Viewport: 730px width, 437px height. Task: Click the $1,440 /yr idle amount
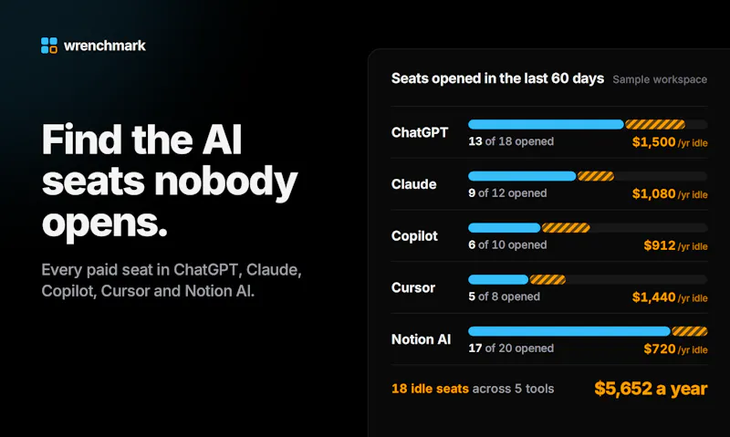670,297
